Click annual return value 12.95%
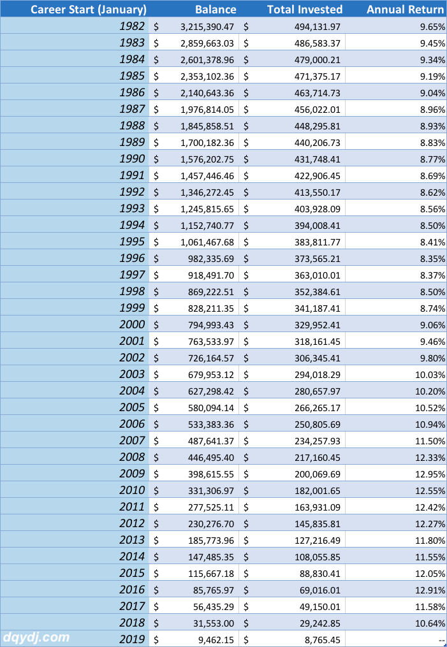 (396, 473)
